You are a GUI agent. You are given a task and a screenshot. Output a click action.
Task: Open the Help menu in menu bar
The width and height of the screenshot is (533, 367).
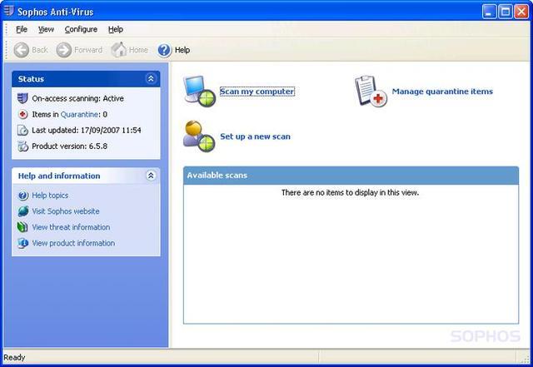click(116, 29)
